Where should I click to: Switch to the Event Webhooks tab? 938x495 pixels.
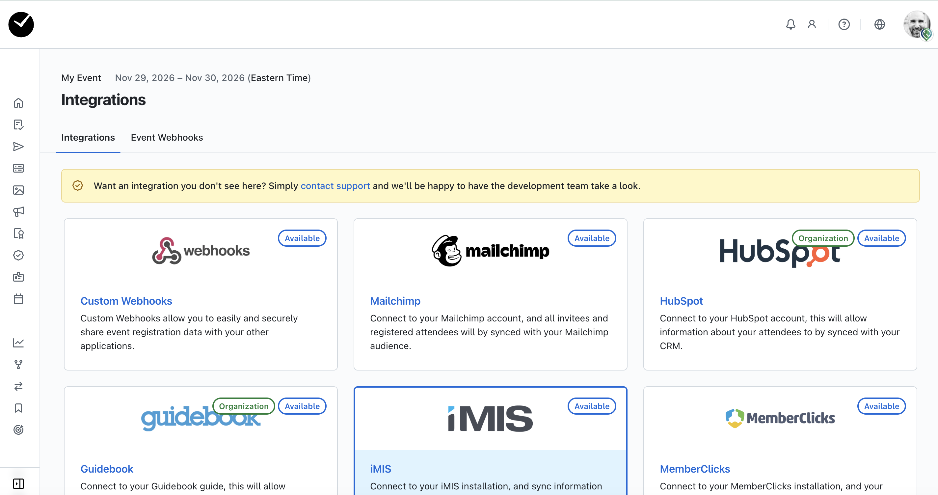(x=167, y=137)
